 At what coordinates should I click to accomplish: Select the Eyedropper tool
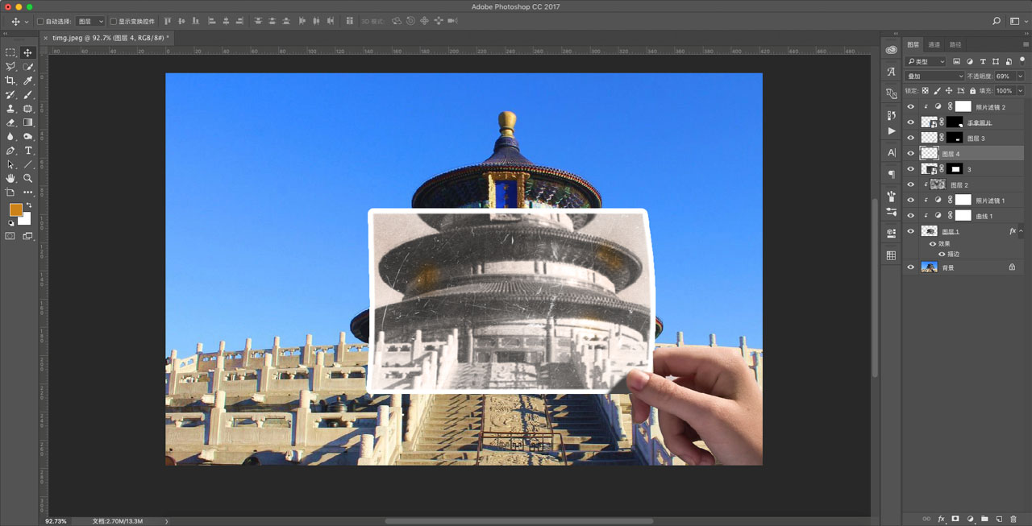coord(28,81)
